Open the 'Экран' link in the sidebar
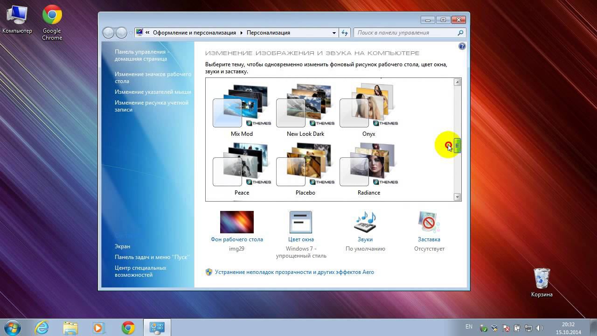 pyautogui.click(x=122, y=246)
